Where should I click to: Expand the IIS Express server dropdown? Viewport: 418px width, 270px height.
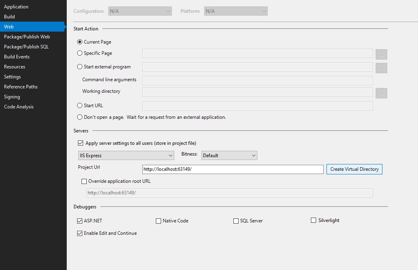[126, 156]
